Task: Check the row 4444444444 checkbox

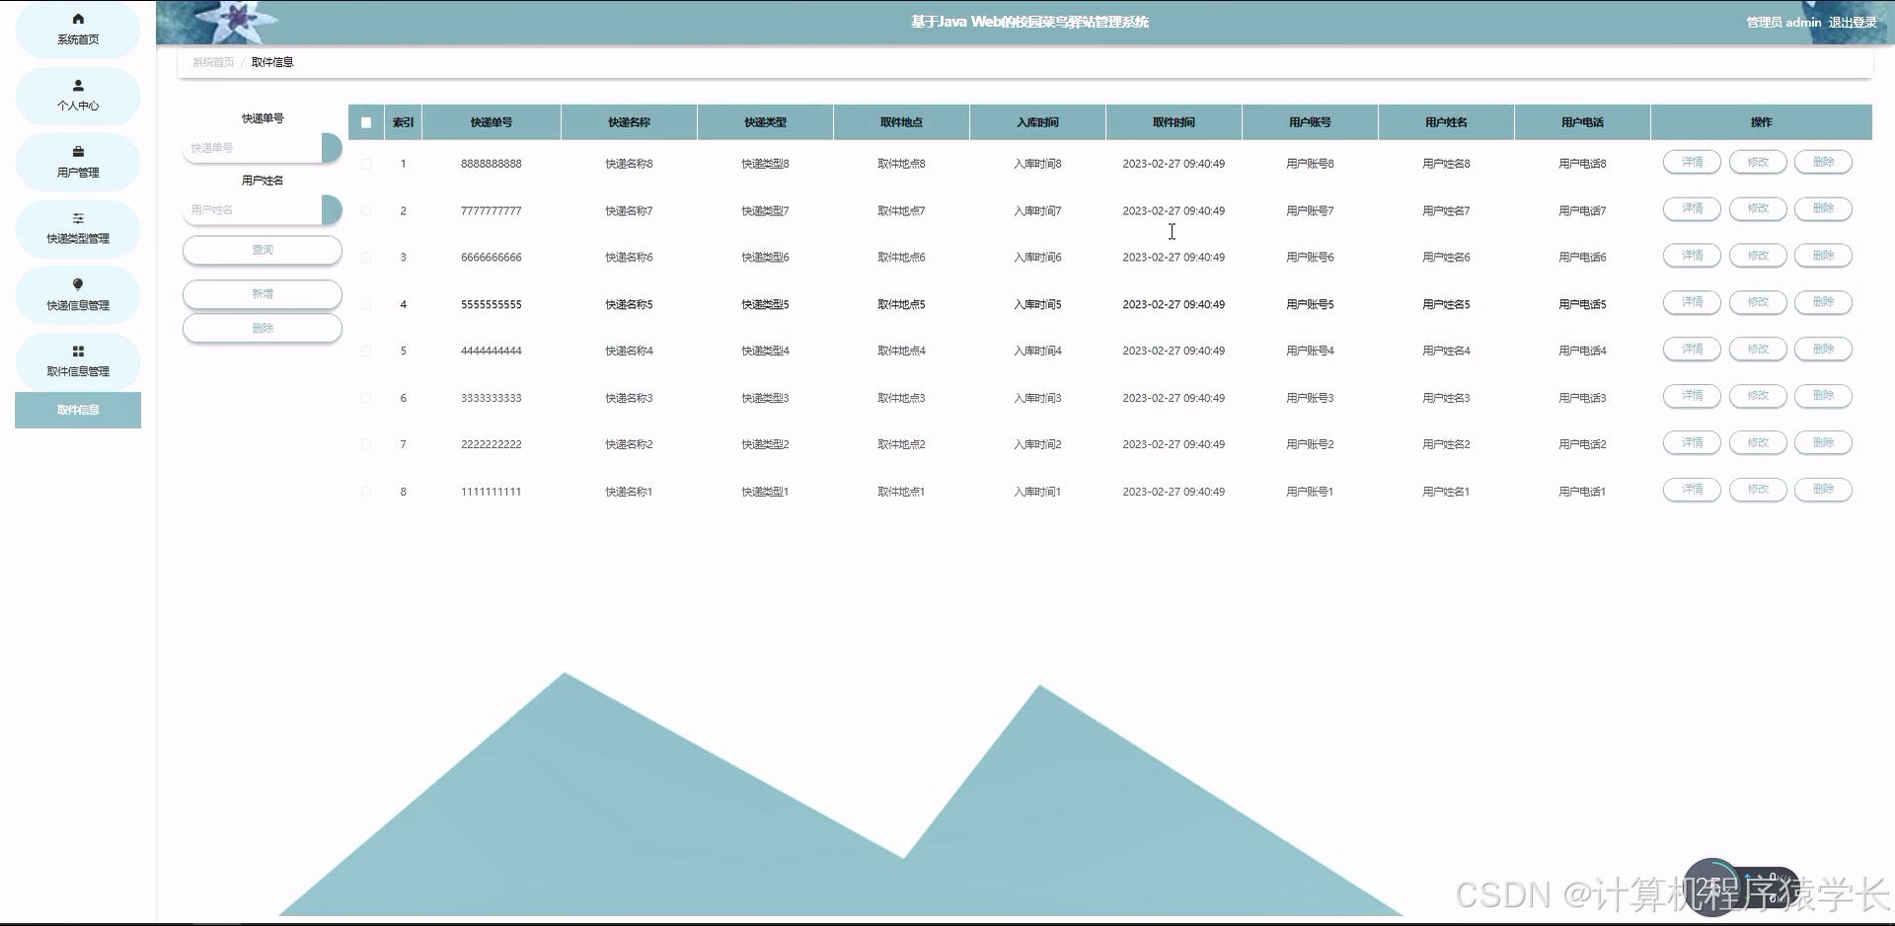Action: tap(366, 351)
